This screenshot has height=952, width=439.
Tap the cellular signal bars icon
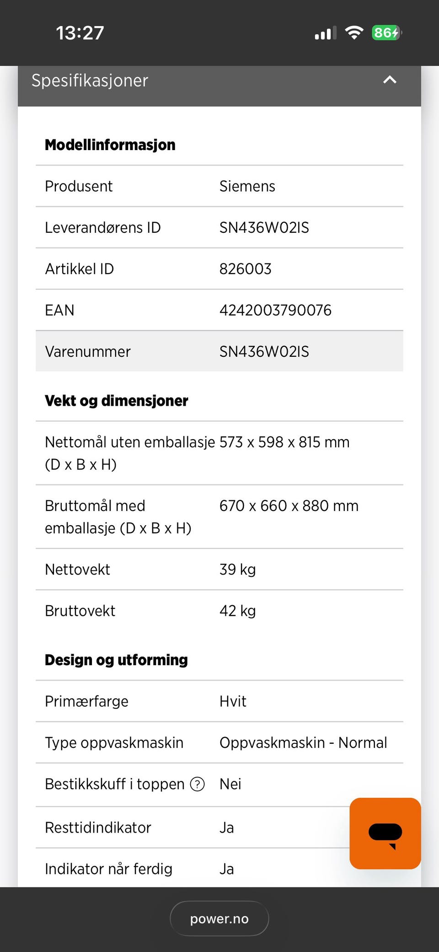tap(326, 33)
